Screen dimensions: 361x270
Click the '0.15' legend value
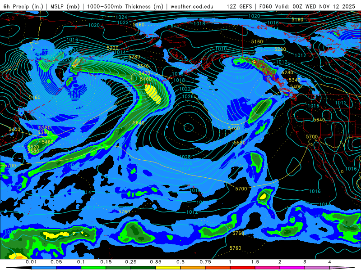pos(106,262)
